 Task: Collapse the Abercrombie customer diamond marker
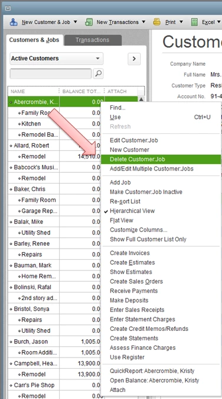[x=11, y=102]
